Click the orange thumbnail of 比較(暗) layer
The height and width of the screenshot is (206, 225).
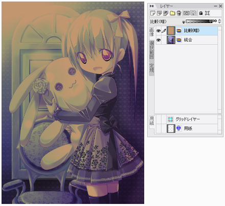(x=171, y=31)
